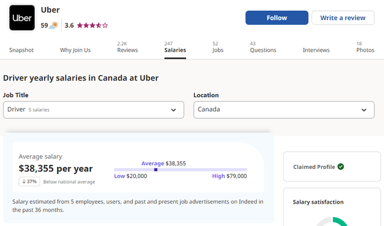Screen dimensions: 384x226
Task: Open the Snapshot tab
Action: (22, 50)
